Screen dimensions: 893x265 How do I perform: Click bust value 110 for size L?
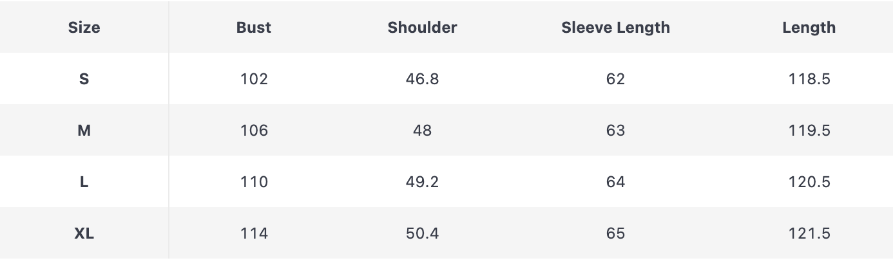click(254, 182)
